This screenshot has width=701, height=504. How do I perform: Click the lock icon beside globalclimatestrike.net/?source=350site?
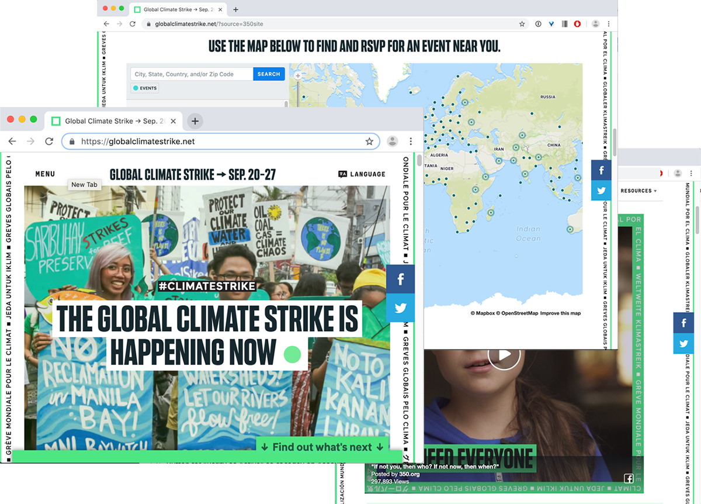point(148,24)
